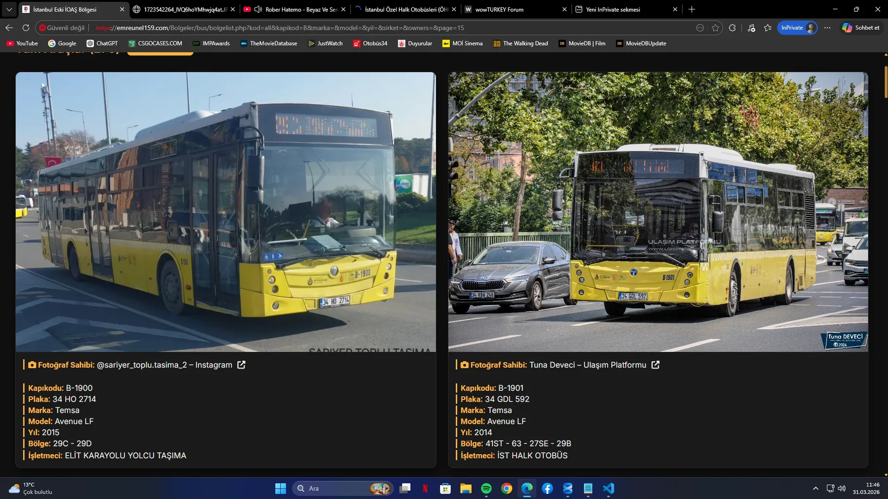Open the browser Extensions puzzle icon
Image resolution: width=888 pixels, height=499 pixels.
[x=732, y=28]
